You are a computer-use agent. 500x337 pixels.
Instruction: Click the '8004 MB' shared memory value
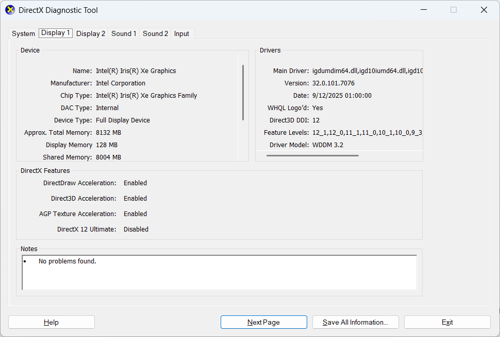coord(108,157)
